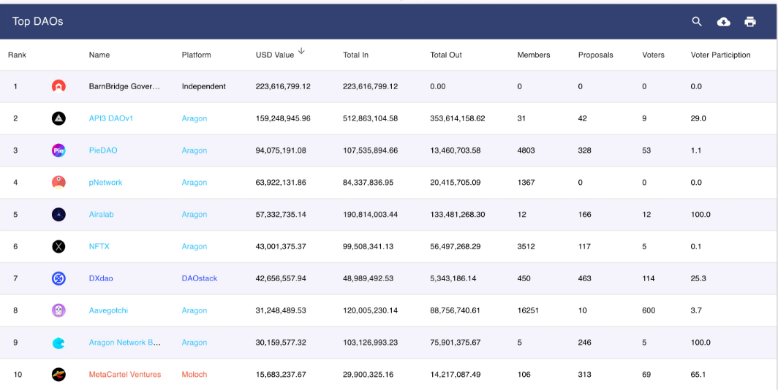The width and height of the screenshot is (778, 390).
Task: Click the Members value 16251
Action: 528,310
